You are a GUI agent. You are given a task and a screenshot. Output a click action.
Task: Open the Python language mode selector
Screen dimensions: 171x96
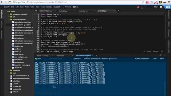click(x=149, y=51)
